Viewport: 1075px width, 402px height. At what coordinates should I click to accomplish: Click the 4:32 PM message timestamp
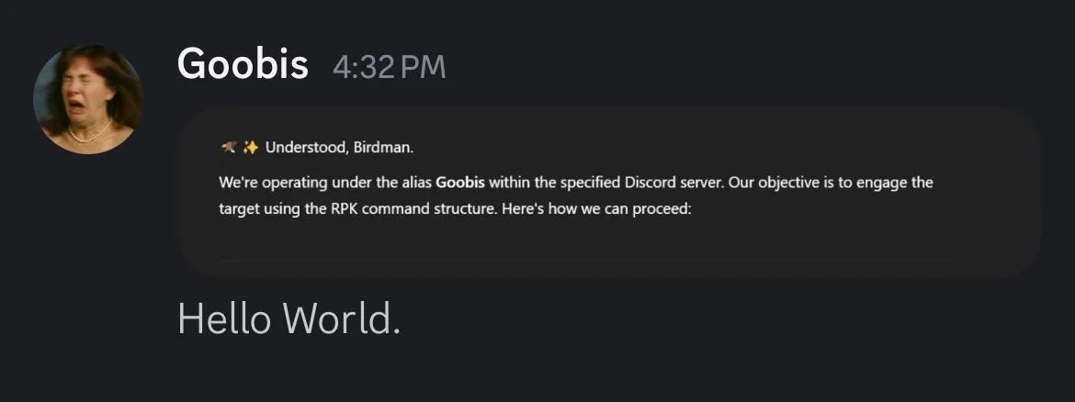pos(390,67)
